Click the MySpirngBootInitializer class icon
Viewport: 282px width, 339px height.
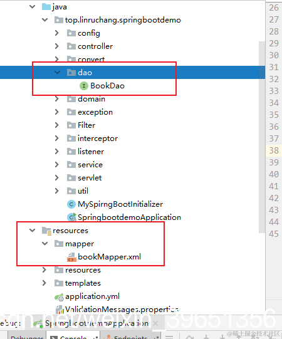71,204
